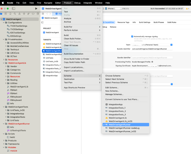The width and height of the screenshot is (191, 154).
Task: Go back with editor left arrow
Action: [47, 14]
